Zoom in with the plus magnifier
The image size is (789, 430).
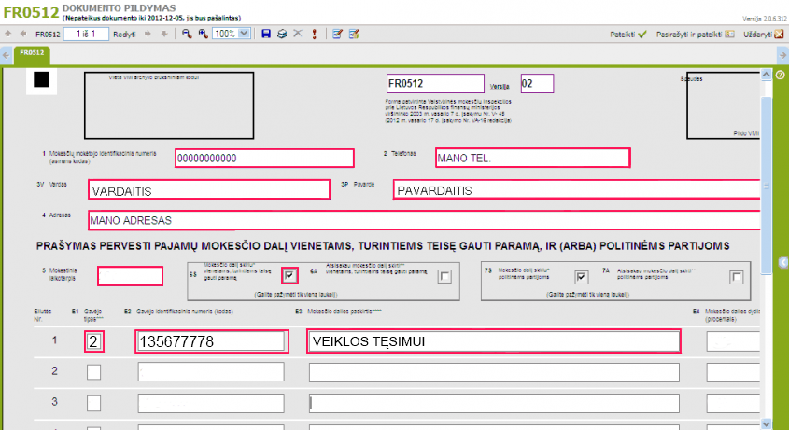(203, 34)
